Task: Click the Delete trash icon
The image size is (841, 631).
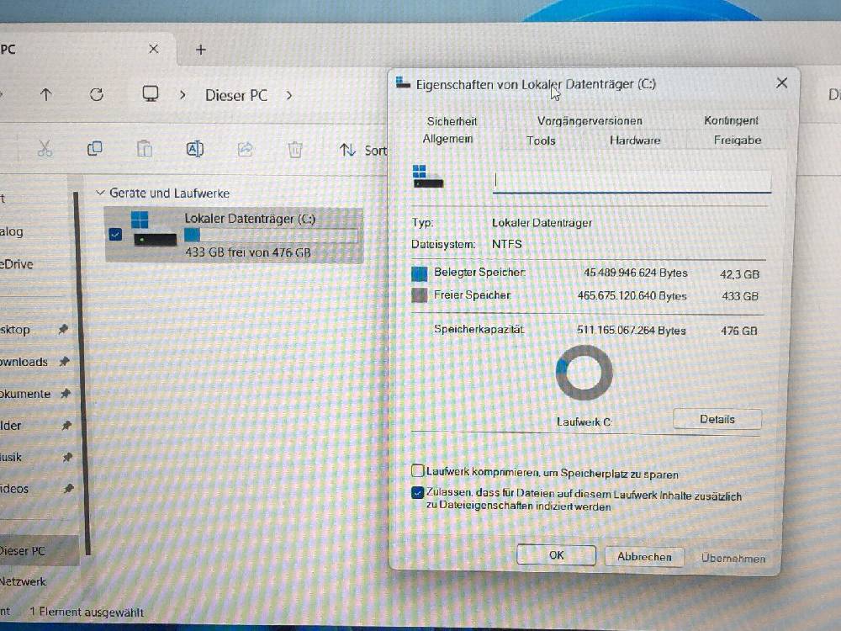Action: click(295, 149)
